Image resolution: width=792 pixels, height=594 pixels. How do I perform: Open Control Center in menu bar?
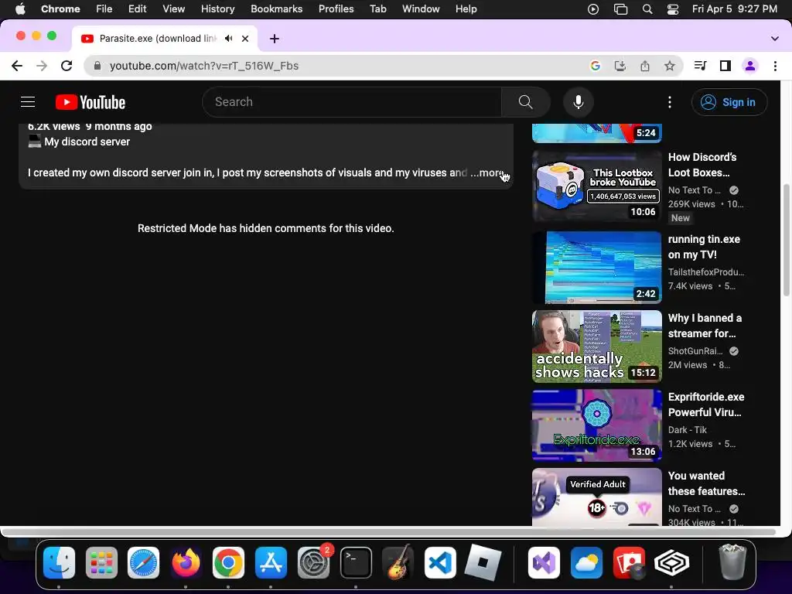672,9
